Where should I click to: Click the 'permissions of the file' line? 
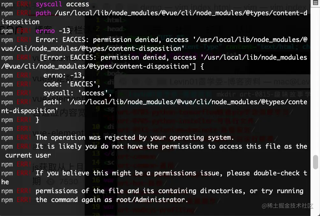pos(169,191)
